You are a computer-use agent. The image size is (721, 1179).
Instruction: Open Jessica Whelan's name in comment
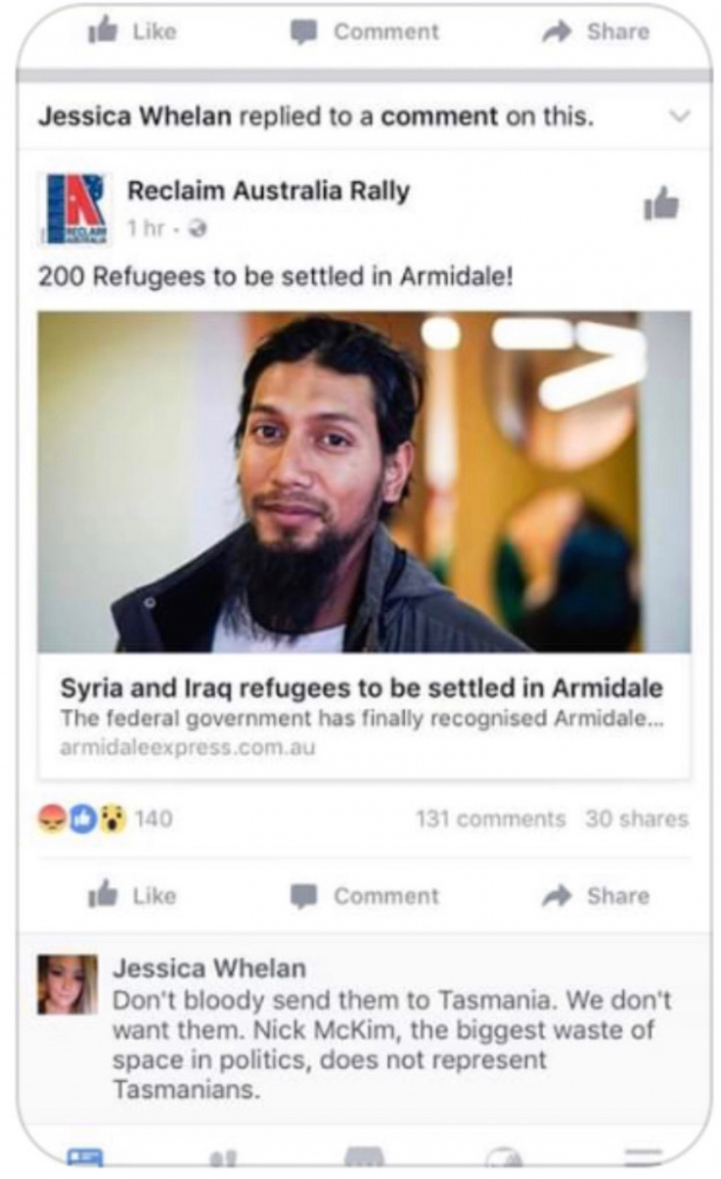209,968
